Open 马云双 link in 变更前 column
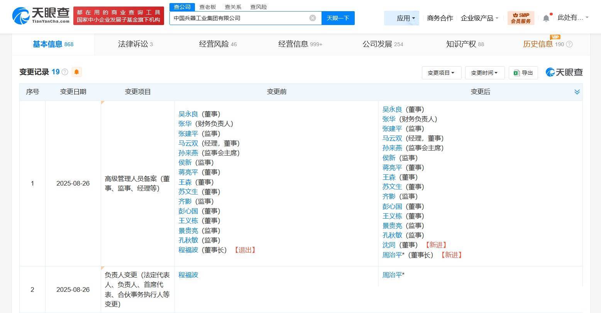601x313 pixels. (x=188, y=143)
